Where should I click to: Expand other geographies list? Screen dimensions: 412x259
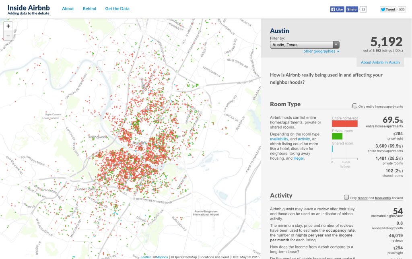tap(321, 51)
